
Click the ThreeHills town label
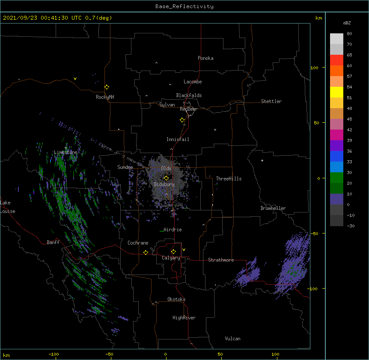coord(229,179)
